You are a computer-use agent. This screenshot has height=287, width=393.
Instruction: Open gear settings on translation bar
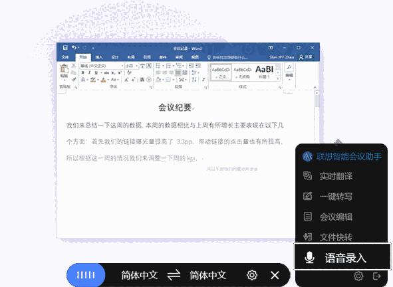point(252,275)
